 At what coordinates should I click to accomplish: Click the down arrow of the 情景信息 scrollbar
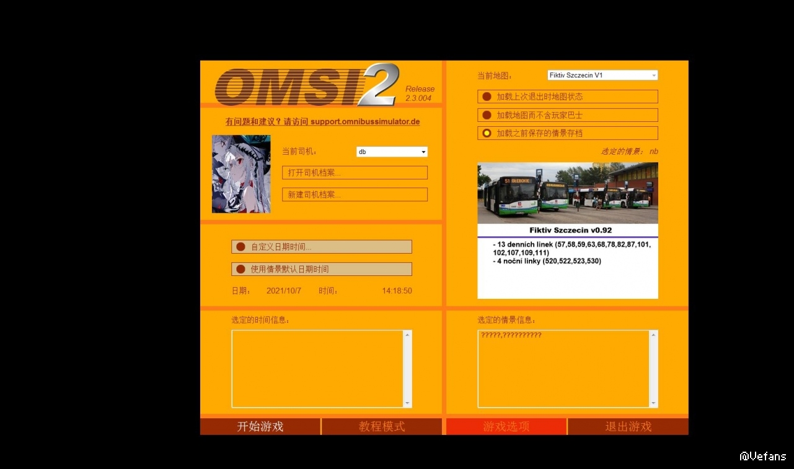653,403
